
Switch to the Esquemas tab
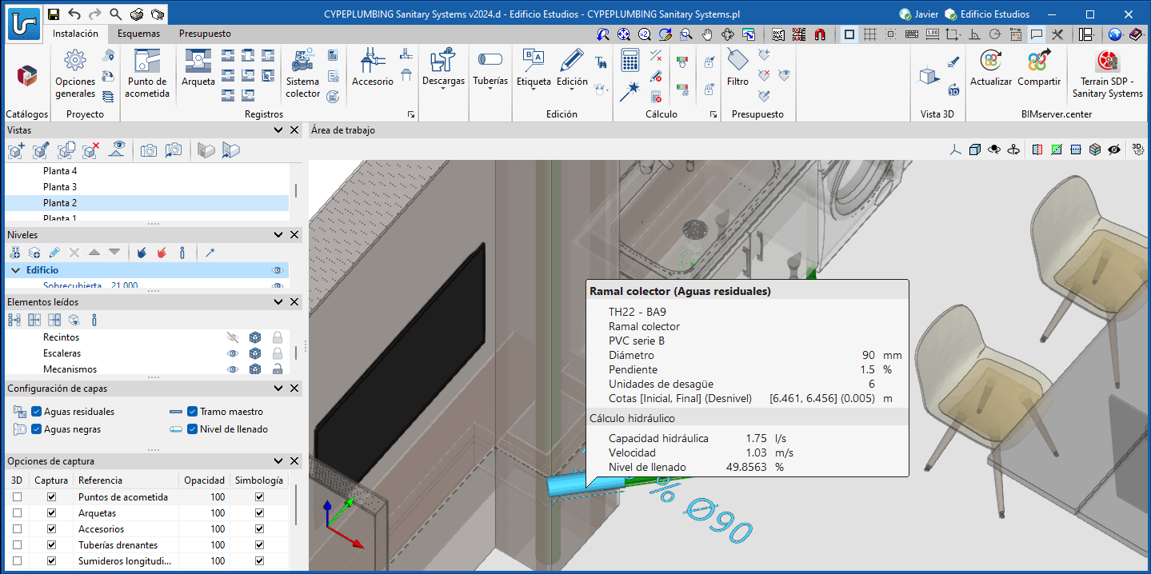pyautogui.click(x=138, y=34)
